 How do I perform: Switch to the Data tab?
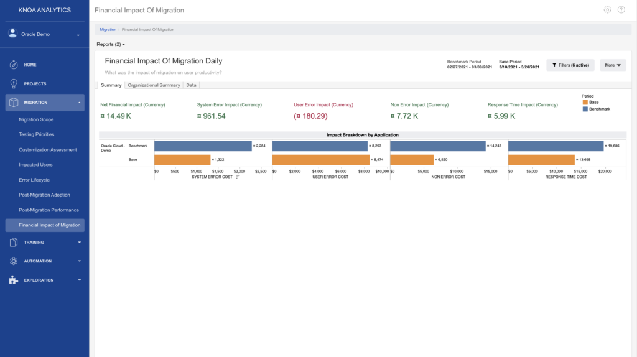pos(191,85)
